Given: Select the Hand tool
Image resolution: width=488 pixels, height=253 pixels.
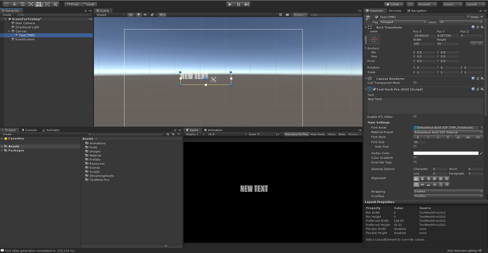Looking at the screenshot, I should [6, 4].
